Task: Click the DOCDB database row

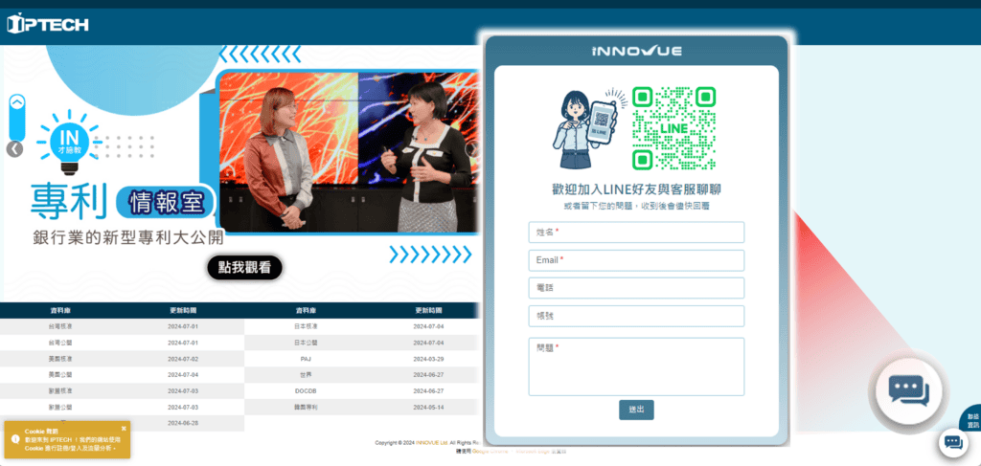Action: pos(306,391)
